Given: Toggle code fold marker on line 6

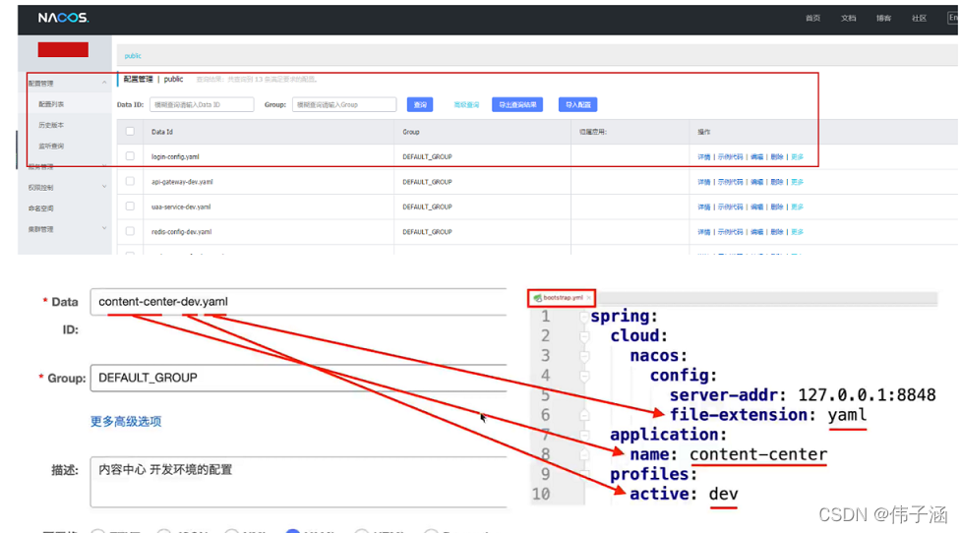Looking at the screenshot, I should (584, 415).
